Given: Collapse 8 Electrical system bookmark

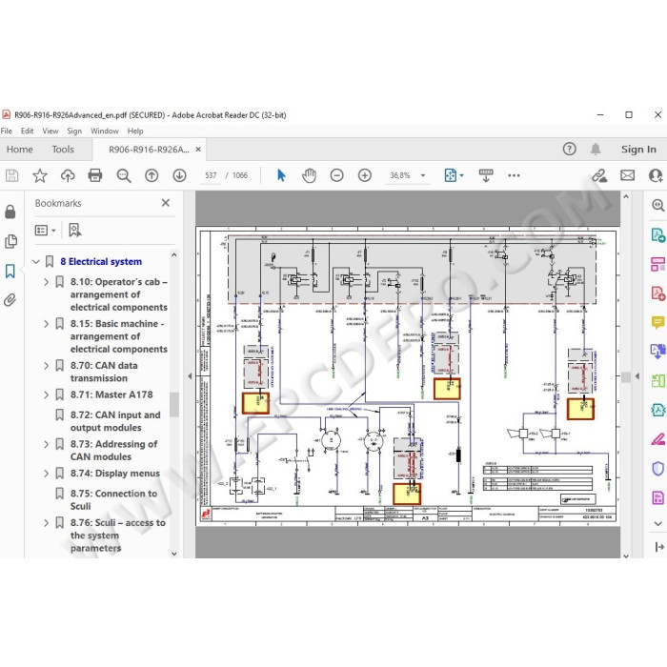Looking at the screenshot, I should coord(36,262).
